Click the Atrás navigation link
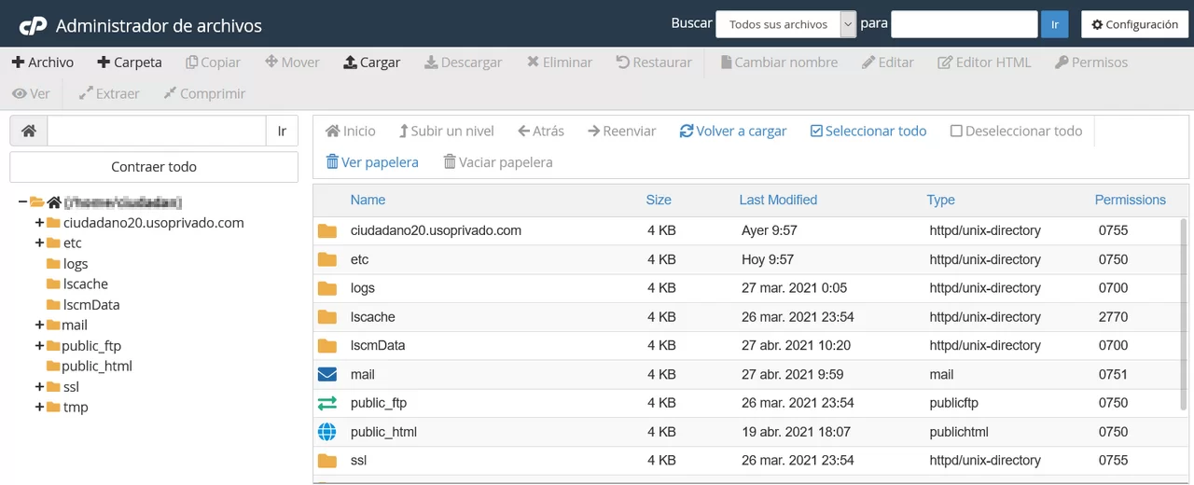Screen dimensions: 1194x485 pyautogui.click(x=541, y=132)
